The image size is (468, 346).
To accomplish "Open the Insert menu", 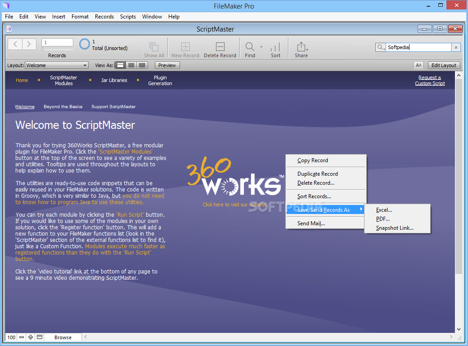I will point(58,17).
